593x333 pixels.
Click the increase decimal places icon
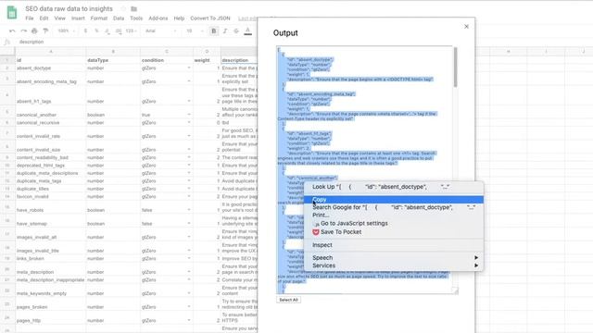click(119, 31)
